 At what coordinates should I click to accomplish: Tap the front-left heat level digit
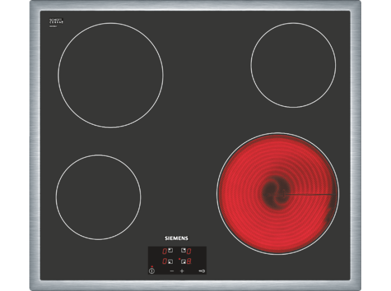(x=164, y=261)
